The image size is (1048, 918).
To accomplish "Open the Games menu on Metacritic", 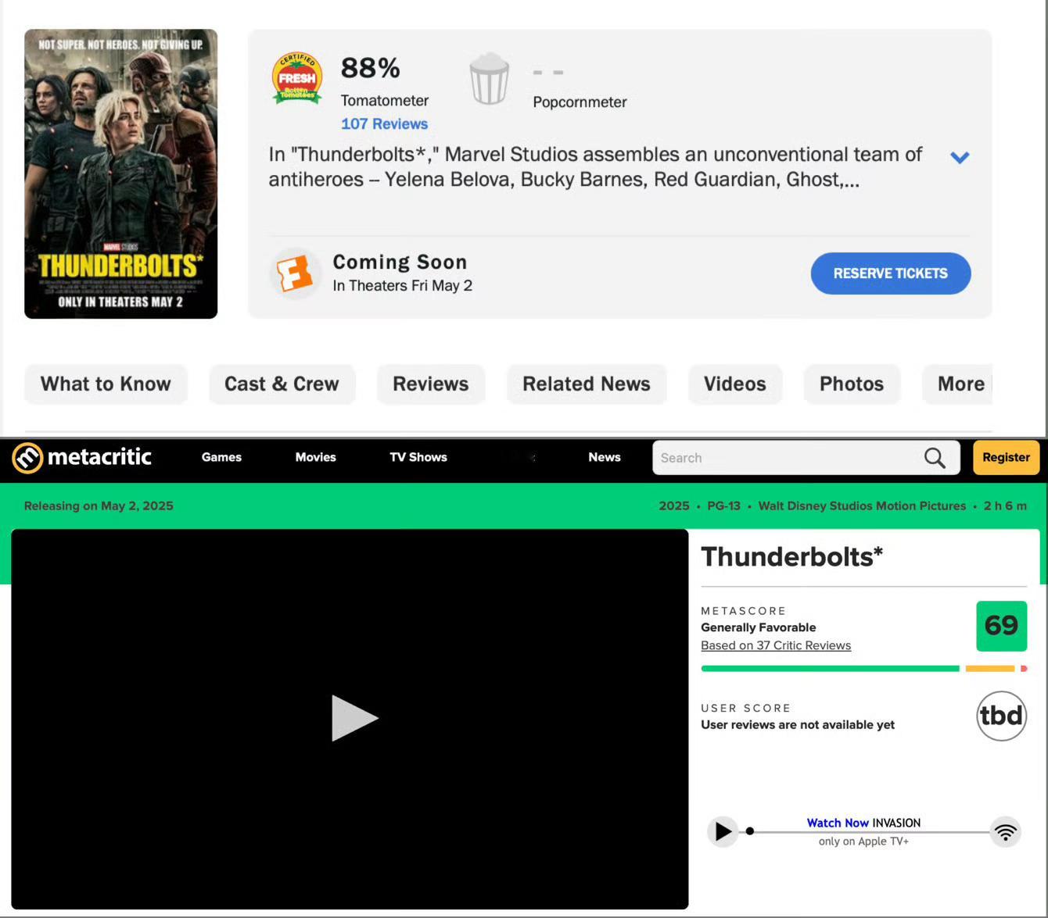I will tap(221, 457).
